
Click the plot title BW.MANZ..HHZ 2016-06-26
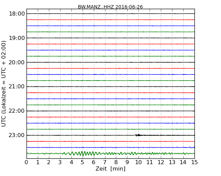tap(110, 7)
